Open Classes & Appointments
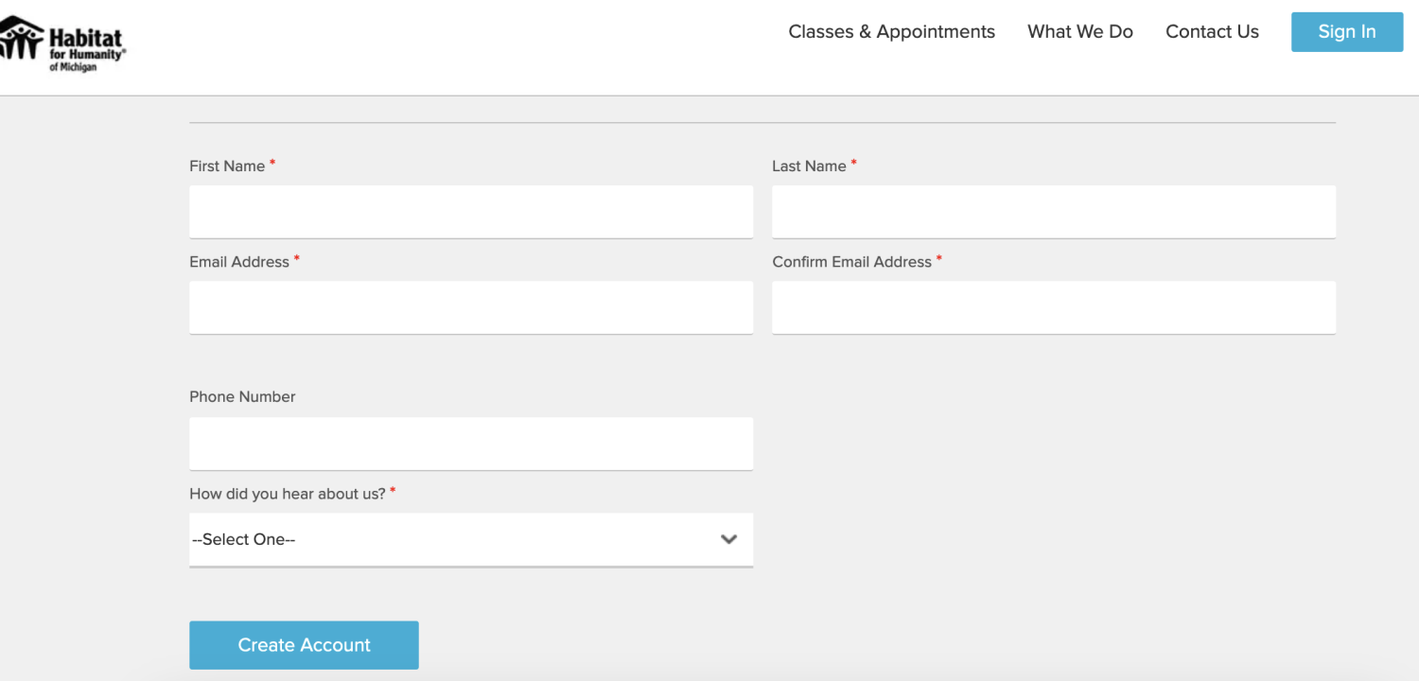1419x681 pixels. (x=891, y=31)
